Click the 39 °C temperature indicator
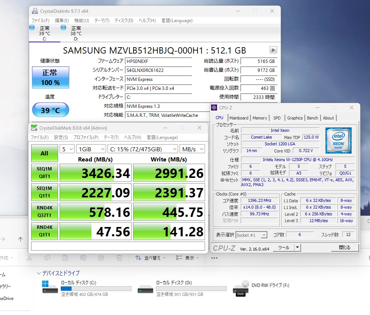The height and width of the screenshot is (315, 370). tap(51, 110)
